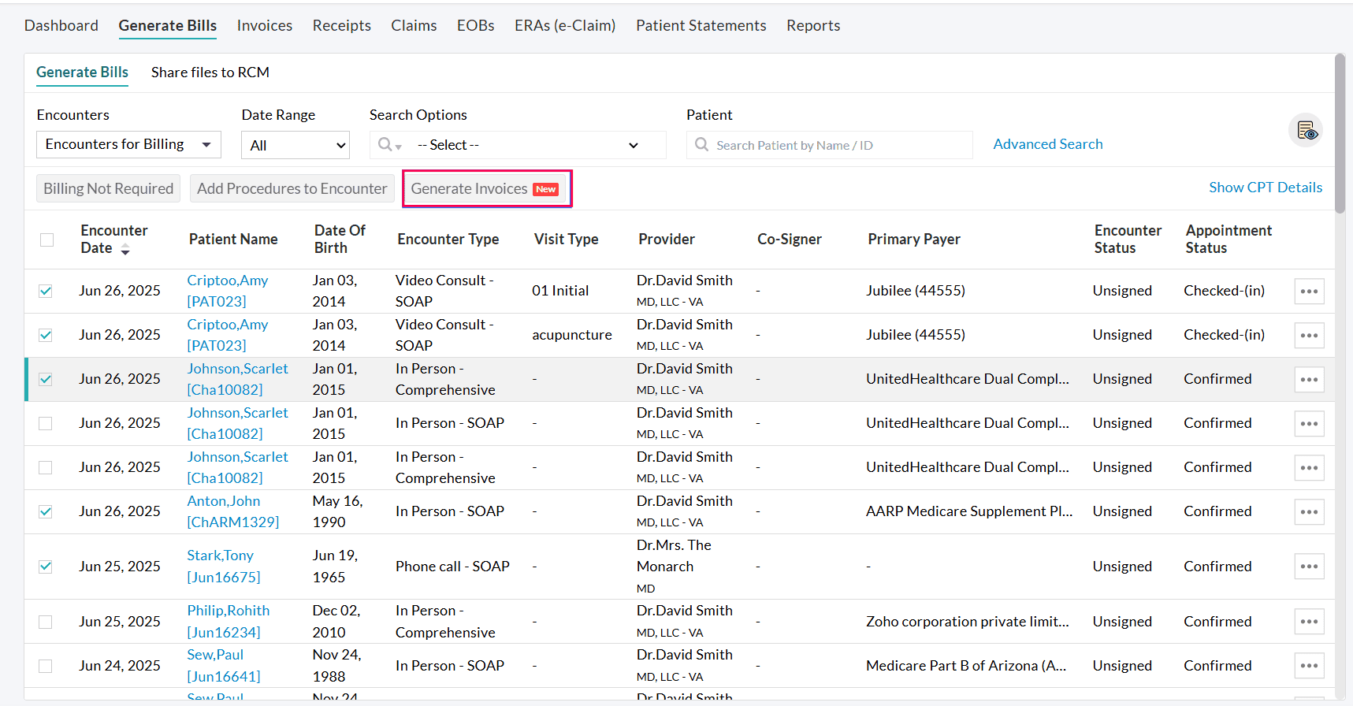Open the view settings icon beside Advanced Search

click(1306, 130)
